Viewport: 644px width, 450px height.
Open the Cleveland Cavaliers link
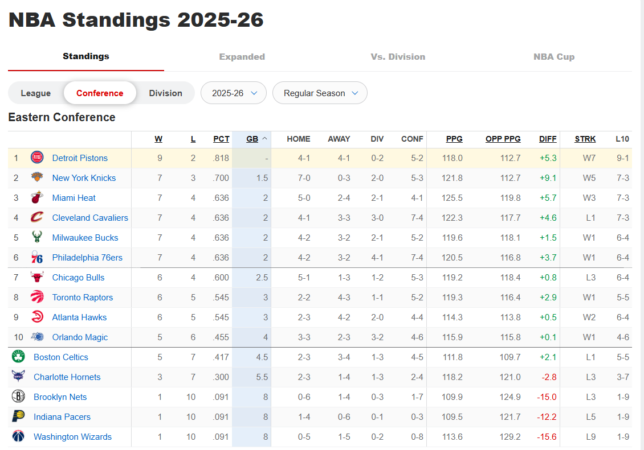click(90, 218)
